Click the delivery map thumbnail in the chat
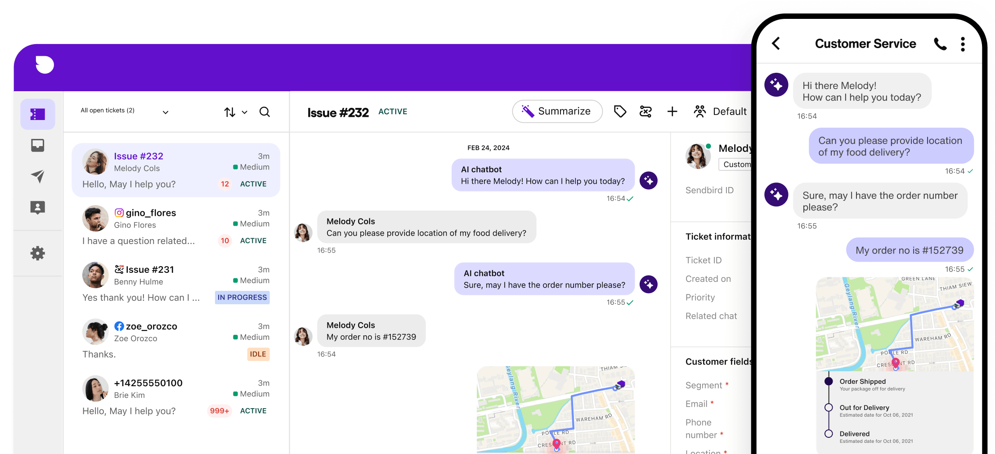 (x=556, y=409)
